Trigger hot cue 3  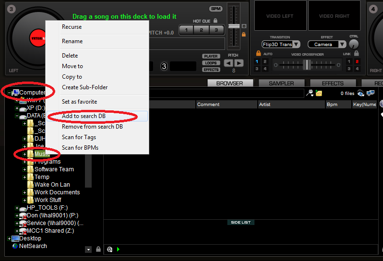(x=216, y=30)
